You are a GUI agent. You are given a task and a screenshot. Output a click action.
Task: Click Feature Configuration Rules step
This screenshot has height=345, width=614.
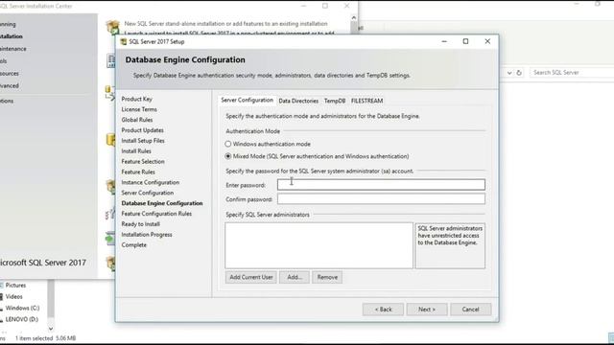coord(156,214)
